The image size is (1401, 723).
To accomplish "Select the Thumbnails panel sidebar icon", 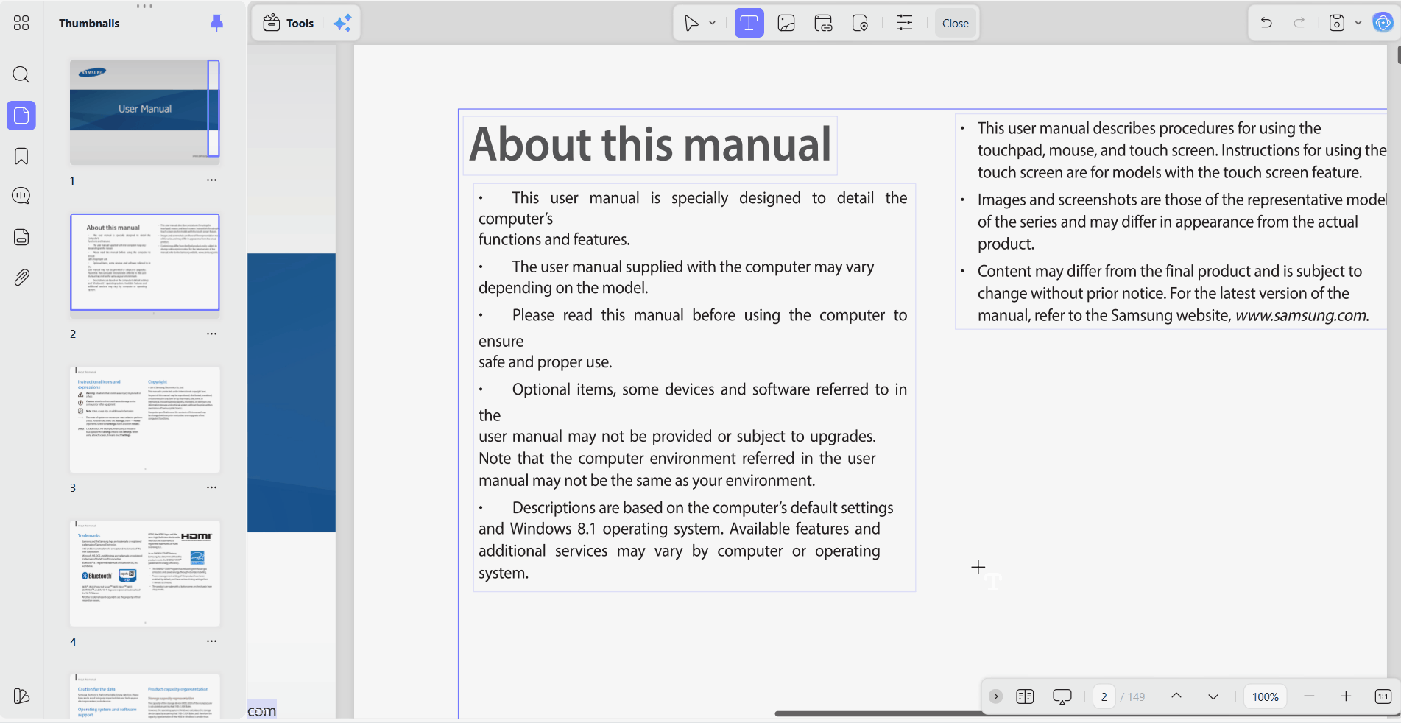I will pyautogui.click(x=21, y=116).
